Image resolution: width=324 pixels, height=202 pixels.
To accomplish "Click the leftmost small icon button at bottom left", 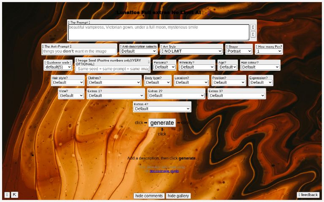I will [x=7, y=194].
